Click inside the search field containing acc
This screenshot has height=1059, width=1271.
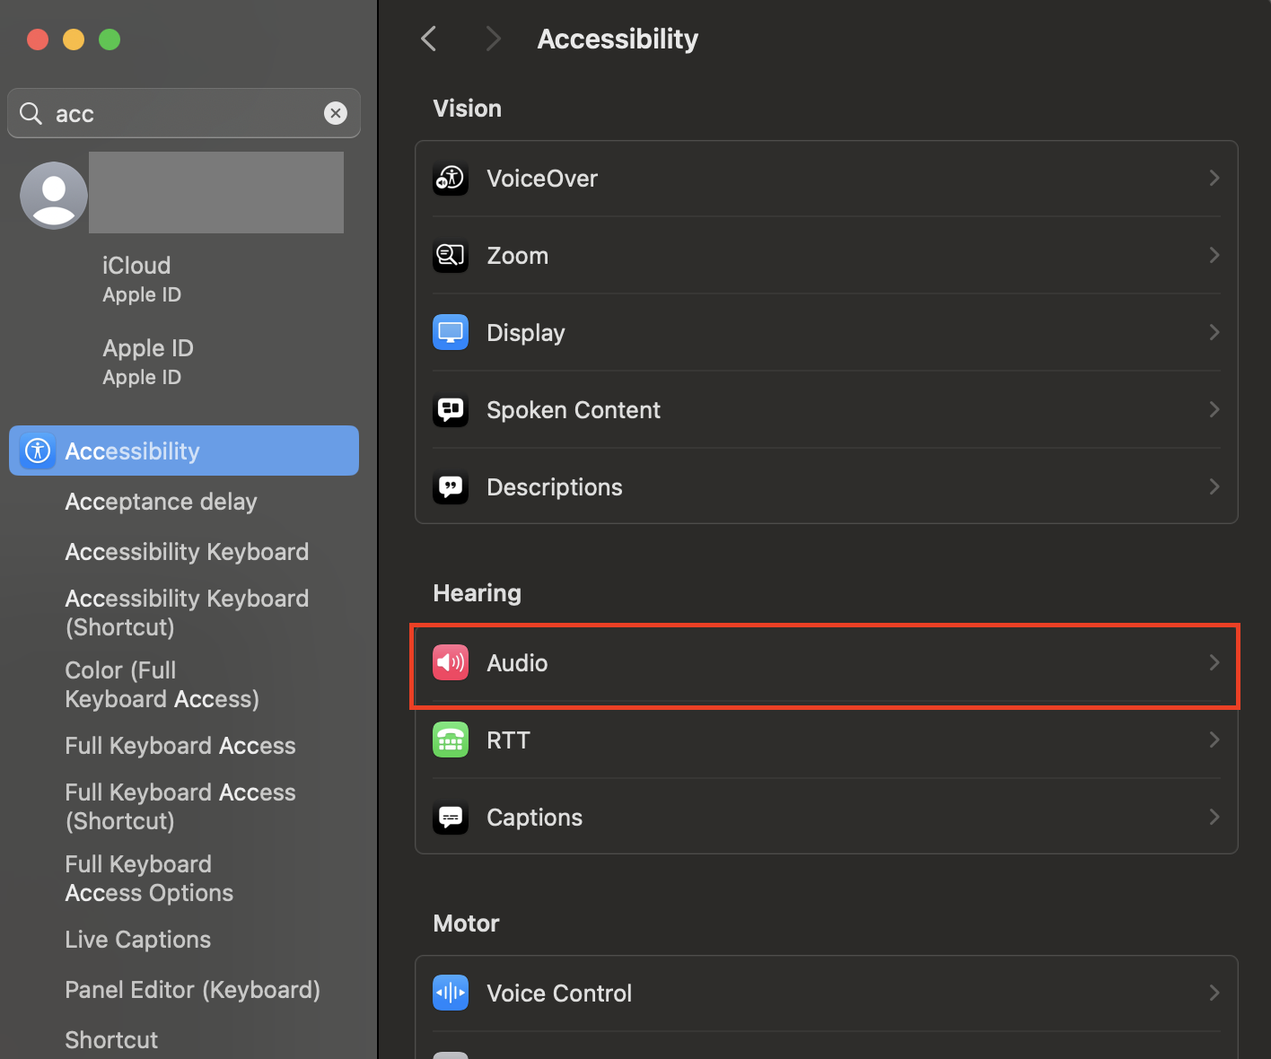point(184,113)
